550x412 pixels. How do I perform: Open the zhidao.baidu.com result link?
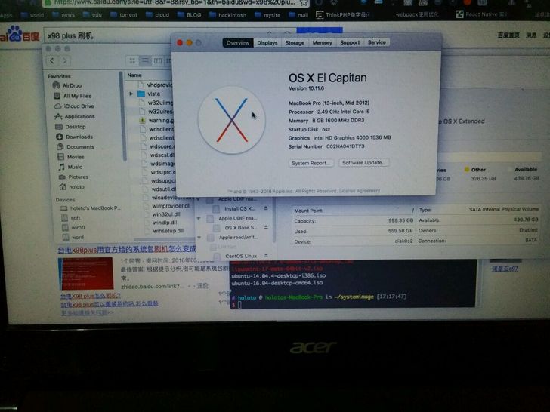[x=153, y=286]
